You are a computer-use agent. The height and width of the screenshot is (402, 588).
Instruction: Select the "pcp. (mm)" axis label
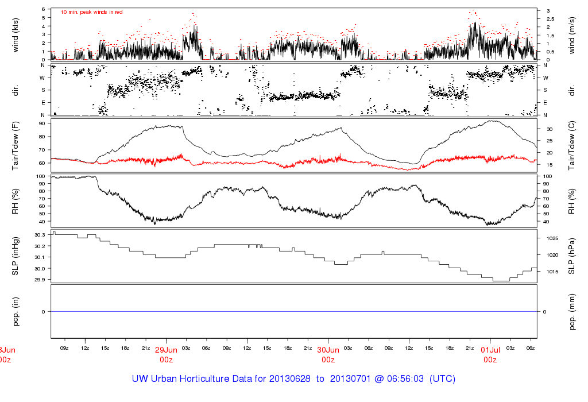click(x=571, y=312)
